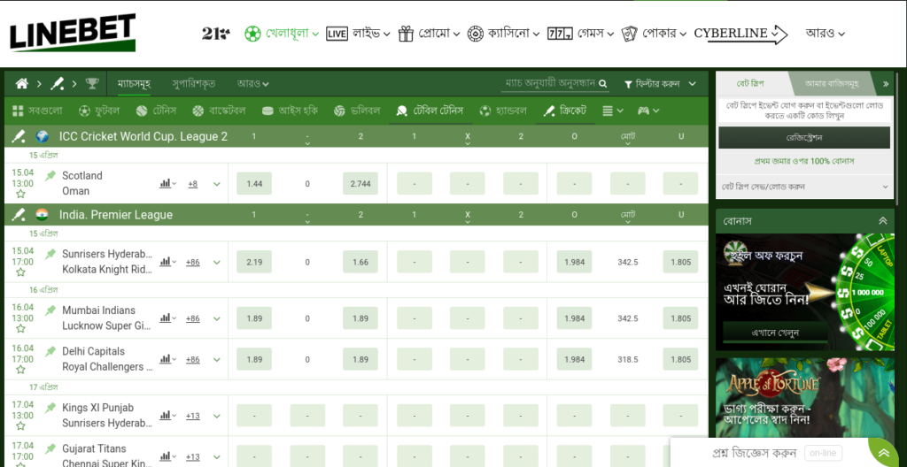Click the রেজিস্ট্রেশন button
This screenshot has height=467, width=907.
(x=804, y=138)
